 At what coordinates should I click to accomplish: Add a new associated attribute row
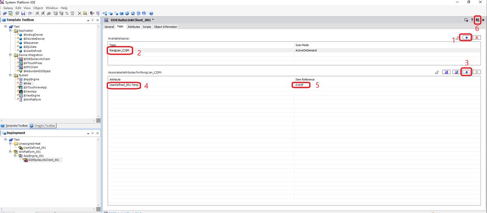click(x=467, y=72)
